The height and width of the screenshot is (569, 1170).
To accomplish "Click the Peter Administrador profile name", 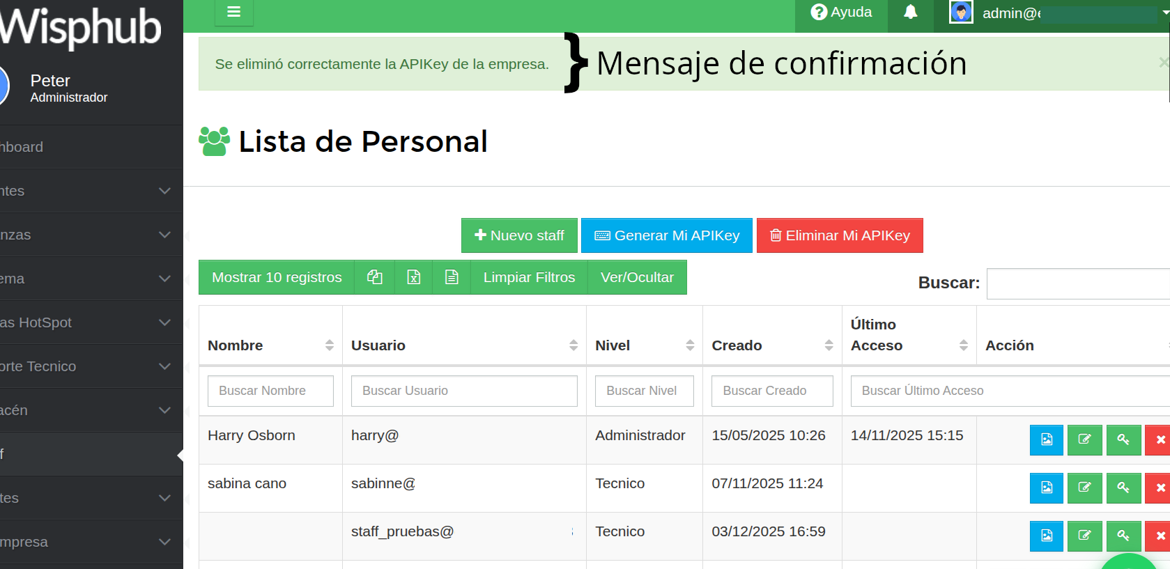I will 69,88.
